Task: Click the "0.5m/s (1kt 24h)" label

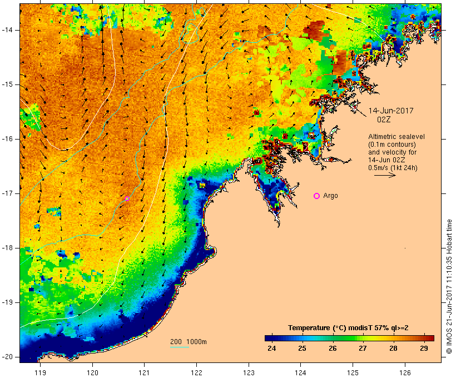Action: coord(393,168)
